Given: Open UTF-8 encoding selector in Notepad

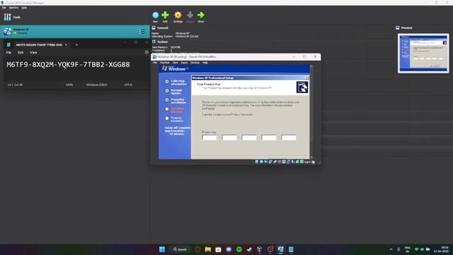Looking at the screenshot, I should (x=128, y=85).
